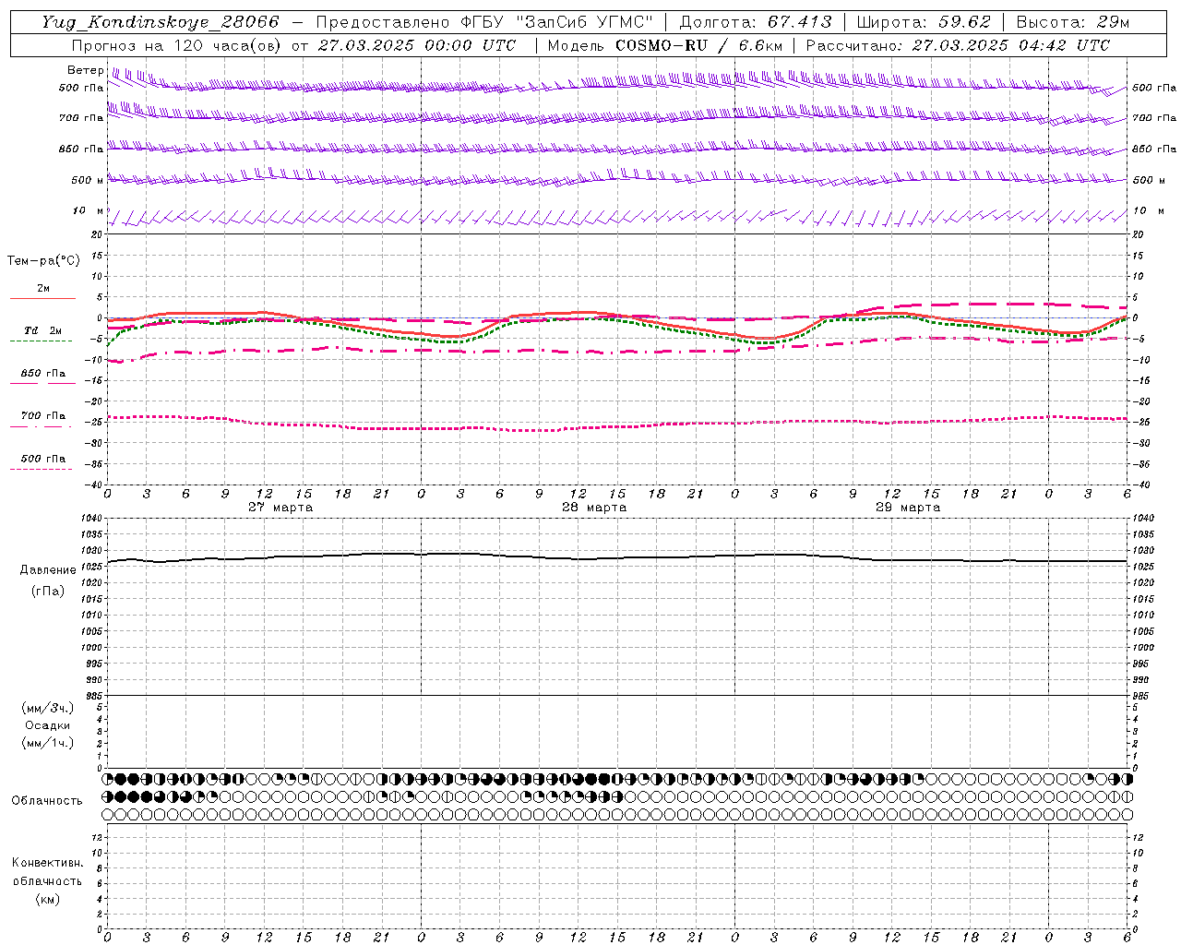
Task: Click the (мм/1ч.) precipitation unit label
Action: point(48,743)
